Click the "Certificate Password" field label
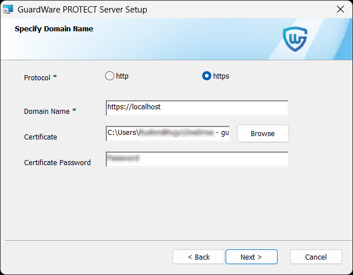353x275 pixels. click(x=57, y=163)
